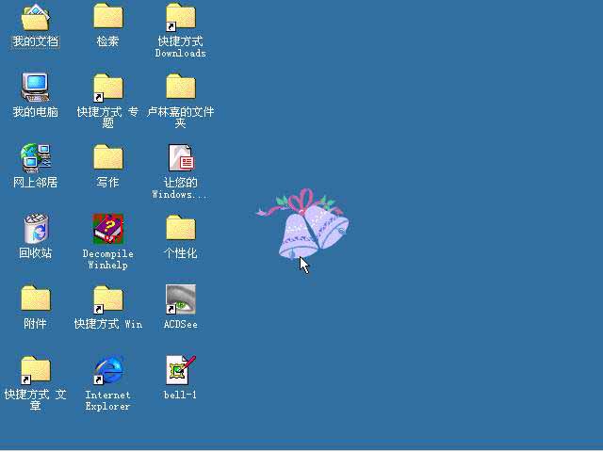Image resolution: width=603 pixels, height=452 pixels.
Task: Select the 我的文档 (My Documents) icon
Action: pos(35,17)
